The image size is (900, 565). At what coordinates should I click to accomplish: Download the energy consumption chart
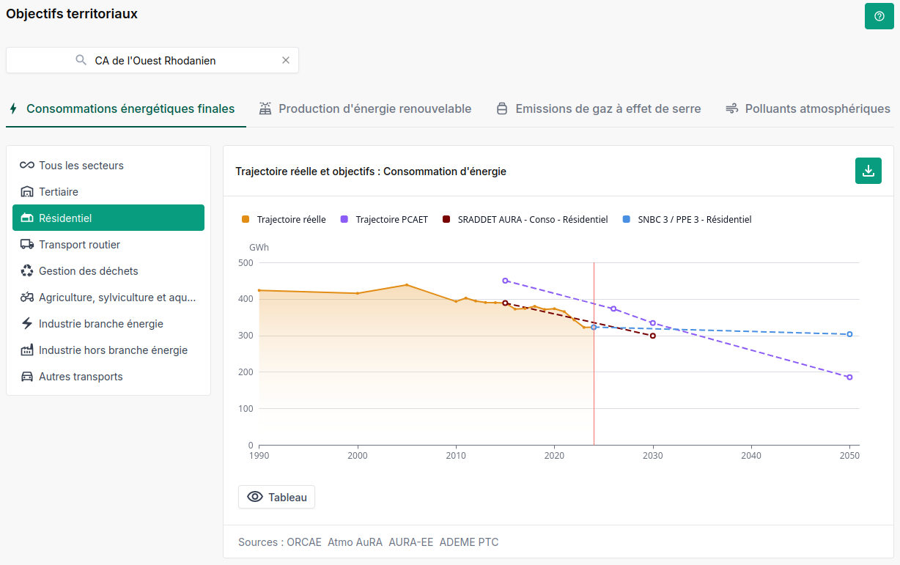point(868,171)
